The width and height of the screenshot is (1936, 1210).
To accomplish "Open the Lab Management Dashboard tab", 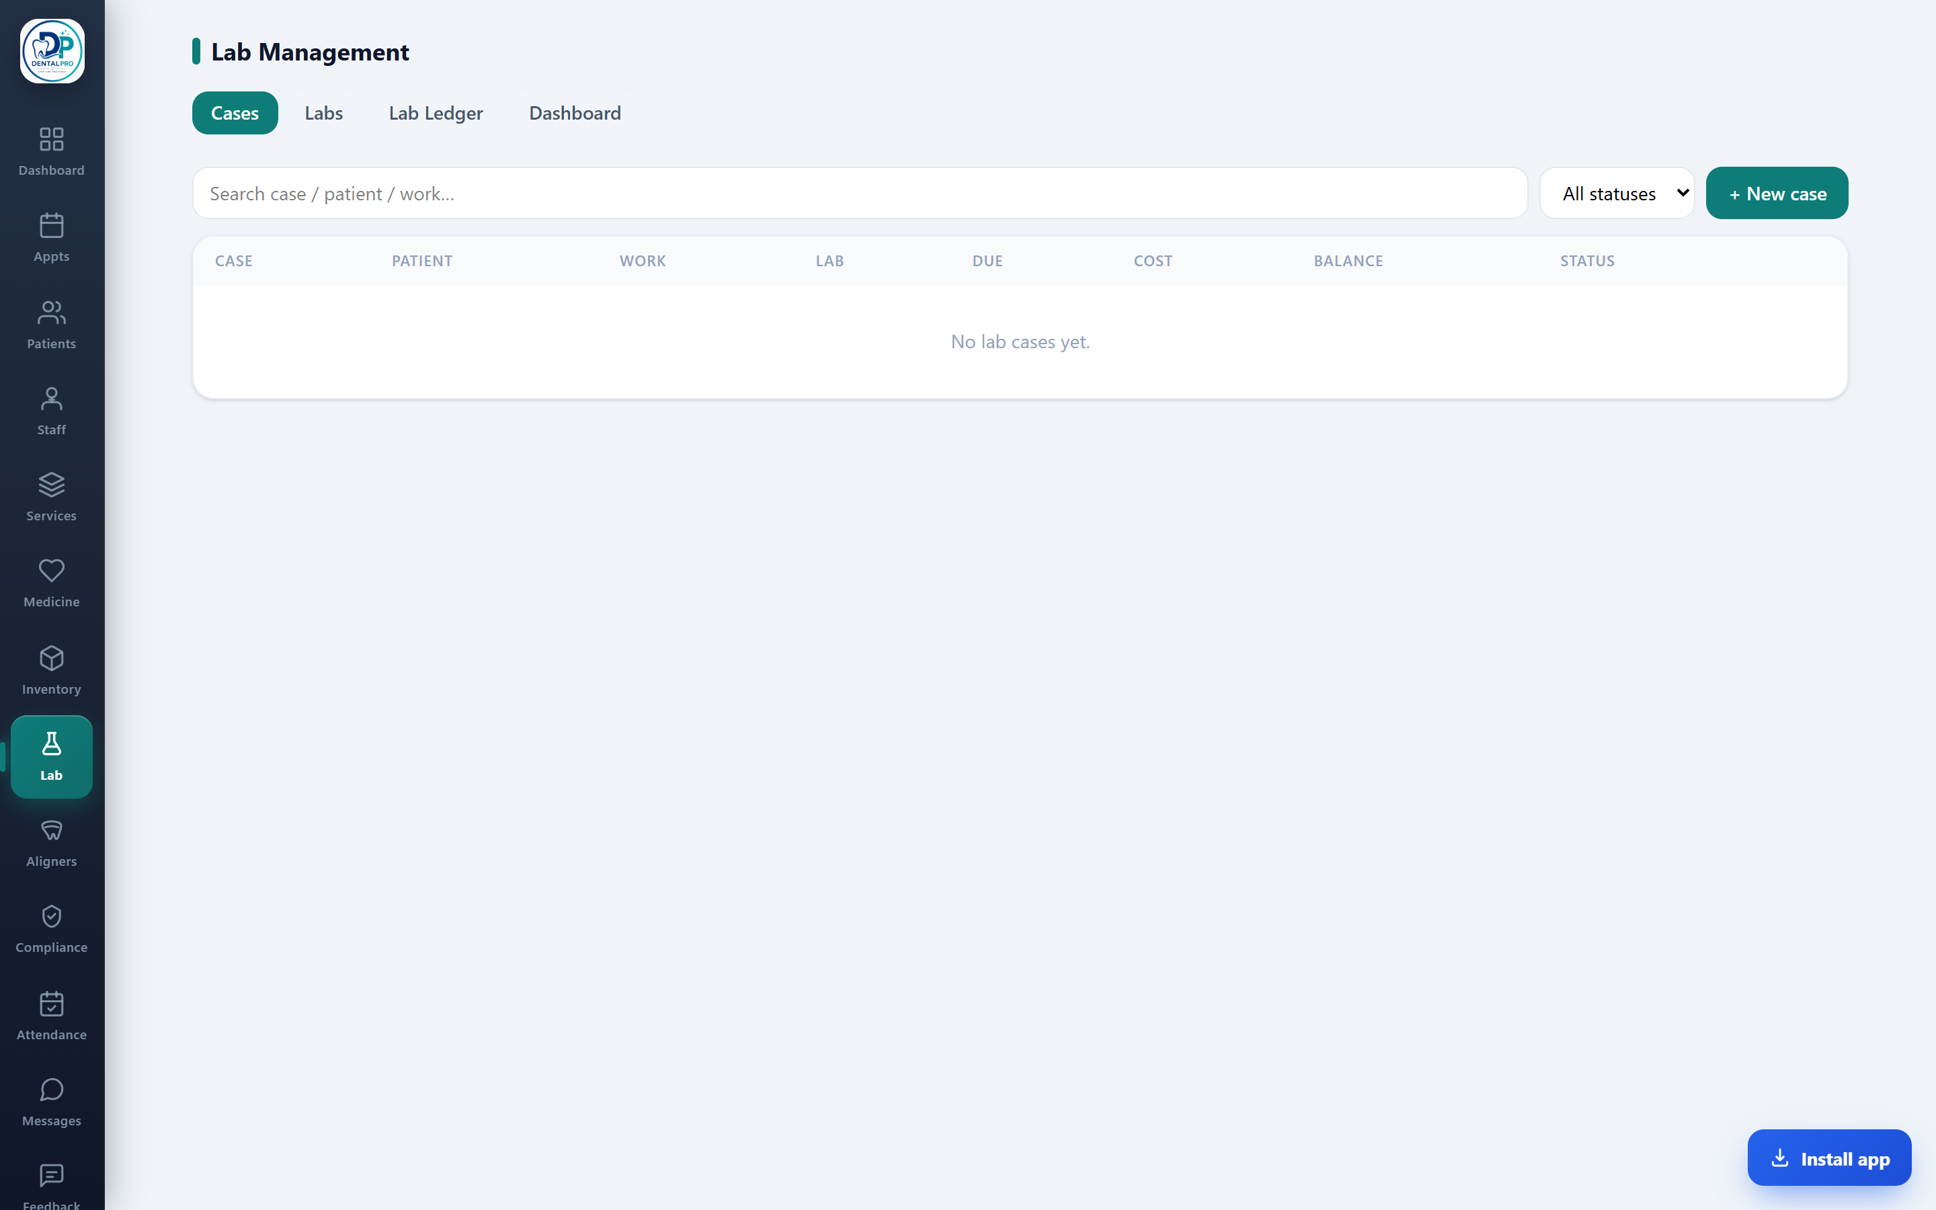I will pyautogui.click(x=575, y=113).
